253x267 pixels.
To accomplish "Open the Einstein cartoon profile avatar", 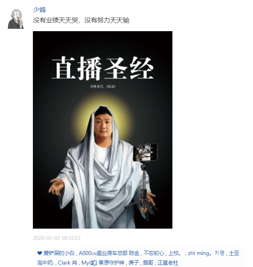I will [16, 19].
